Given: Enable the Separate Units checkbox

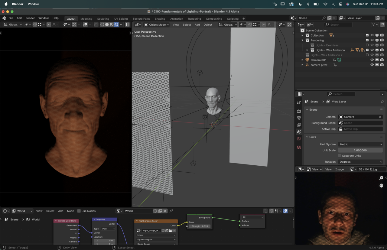Looking at the screenshot, I should coord(340,156).
